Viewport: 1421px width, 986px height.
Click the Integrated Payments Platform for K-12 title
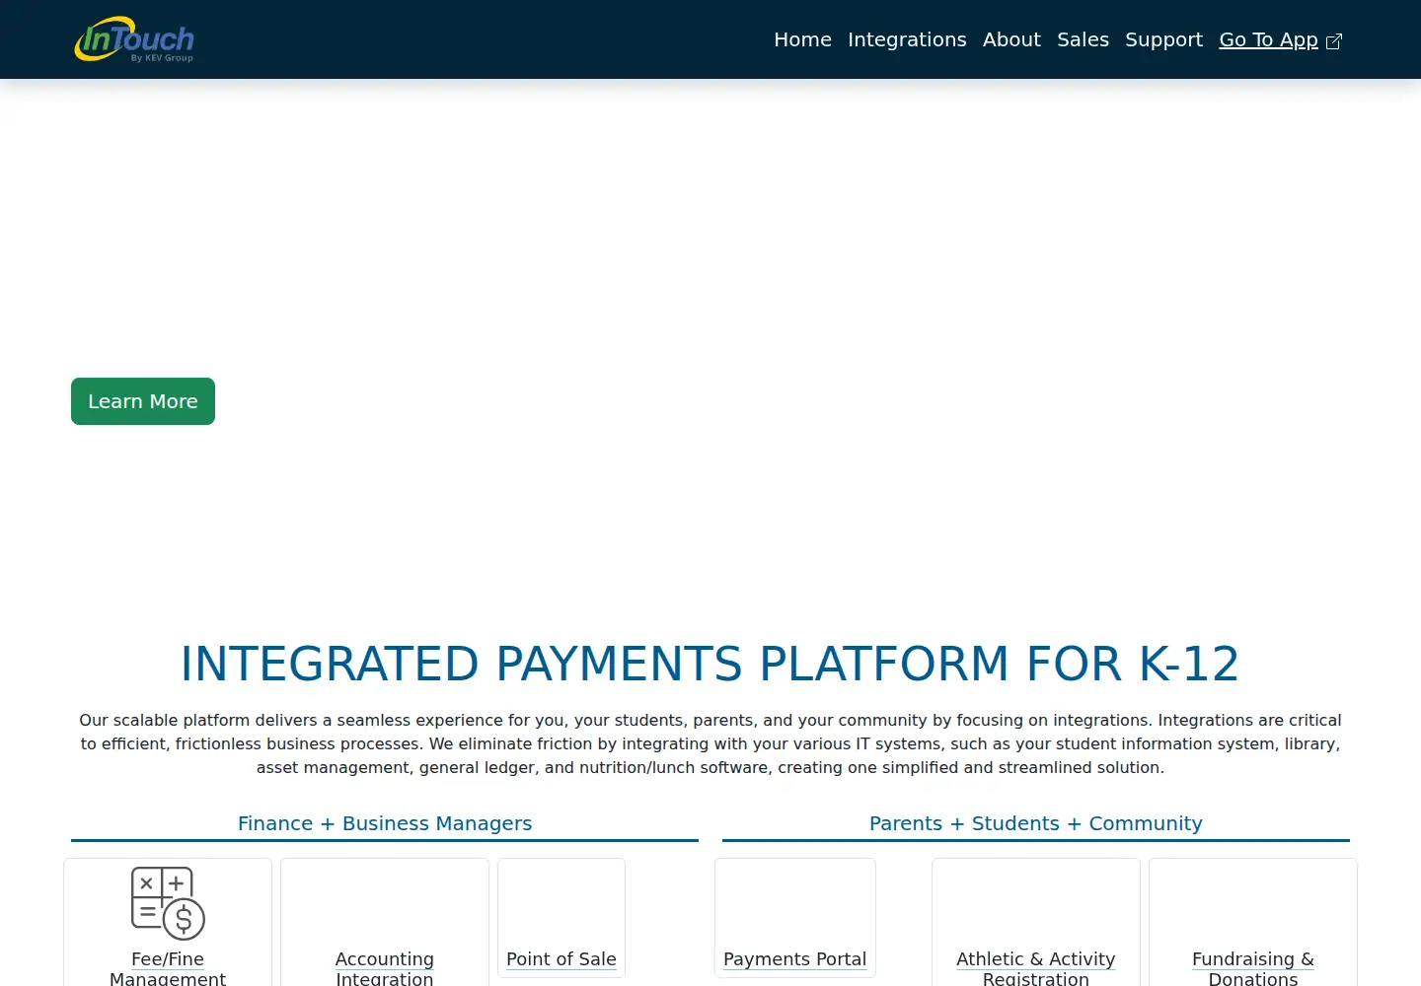(x=710, y=664)
